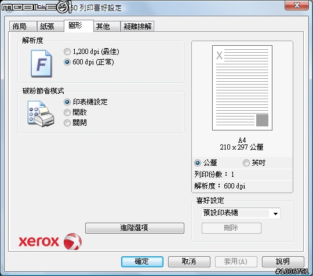Open help via 說明 button
Screen dimensions: 313x276
click(283, 262)
